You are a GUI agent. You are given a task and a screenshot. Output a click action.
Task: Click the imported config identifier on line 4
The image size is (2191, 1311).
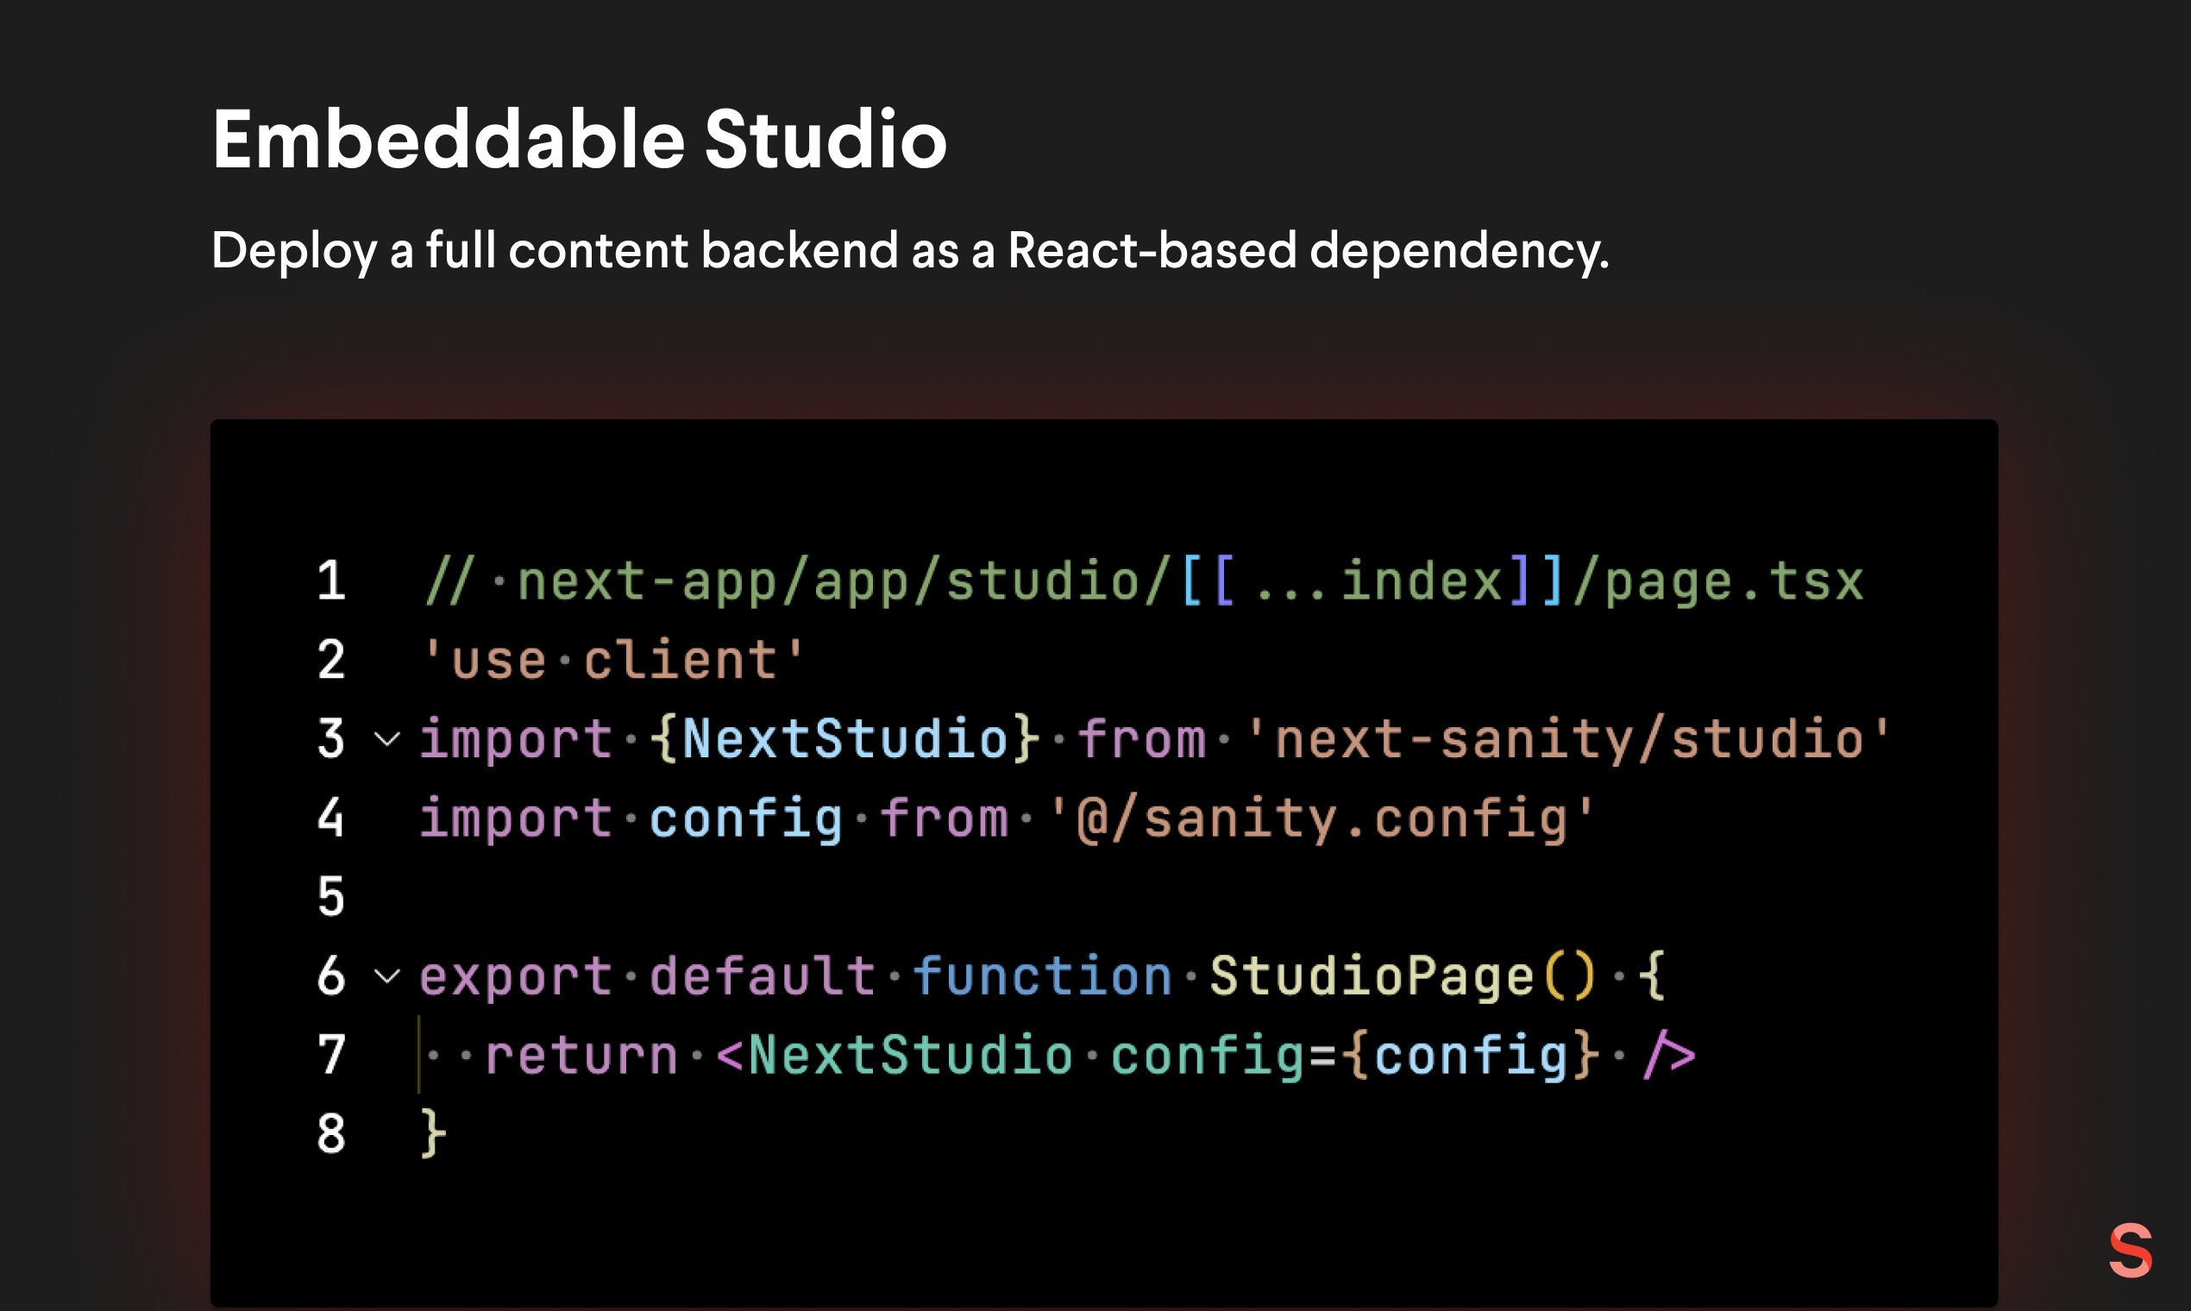pos(746,818)
